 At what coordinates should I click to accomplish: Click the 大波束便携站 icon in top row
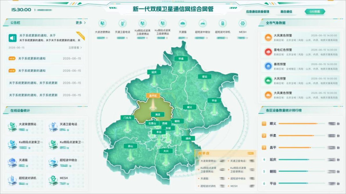tap(103, 23)
